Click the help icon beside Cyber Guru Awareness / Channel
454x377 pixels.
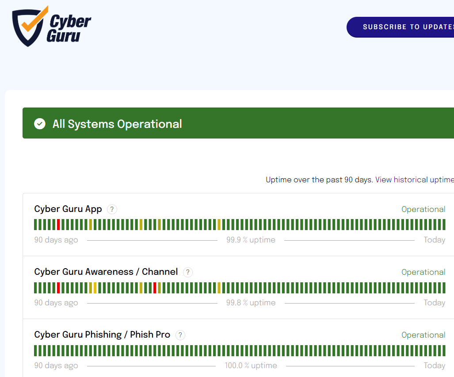coord(188,272)
